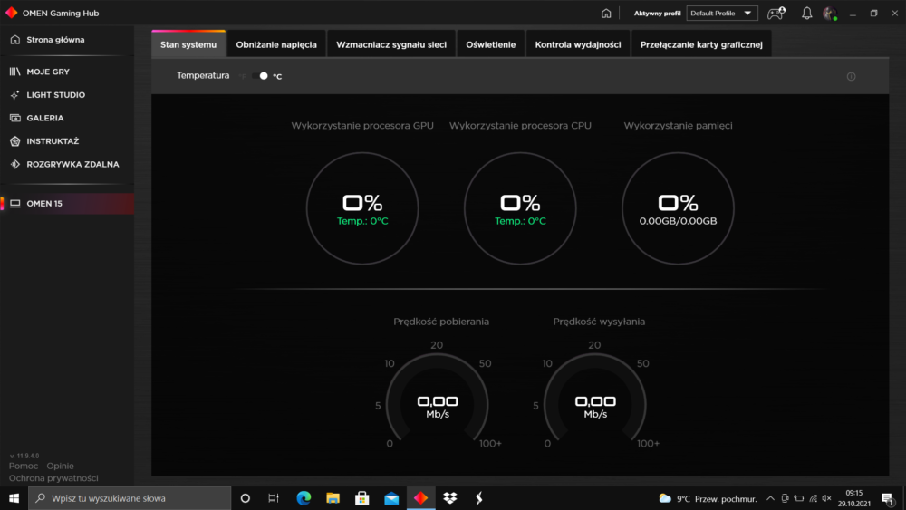Click Wykorzystanie procesora GPU label
This screenshot has height=510, width=906.
point(362,125)
